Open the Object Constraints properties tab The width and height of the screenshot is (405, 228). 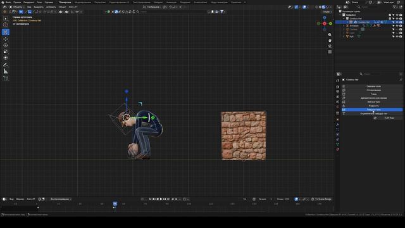[337, 139]
